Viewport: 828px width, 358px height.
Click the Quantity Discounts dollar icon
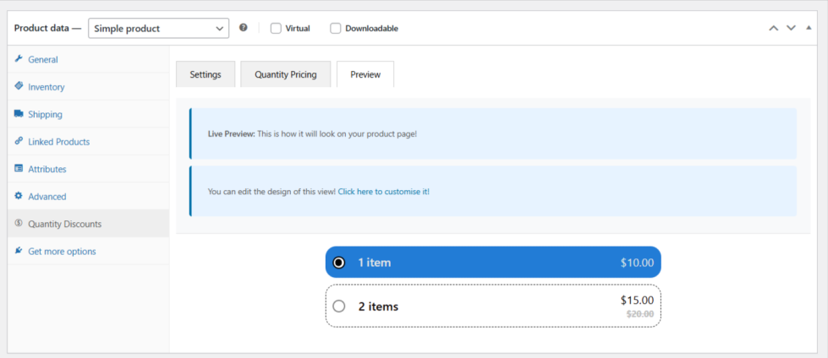19,224
